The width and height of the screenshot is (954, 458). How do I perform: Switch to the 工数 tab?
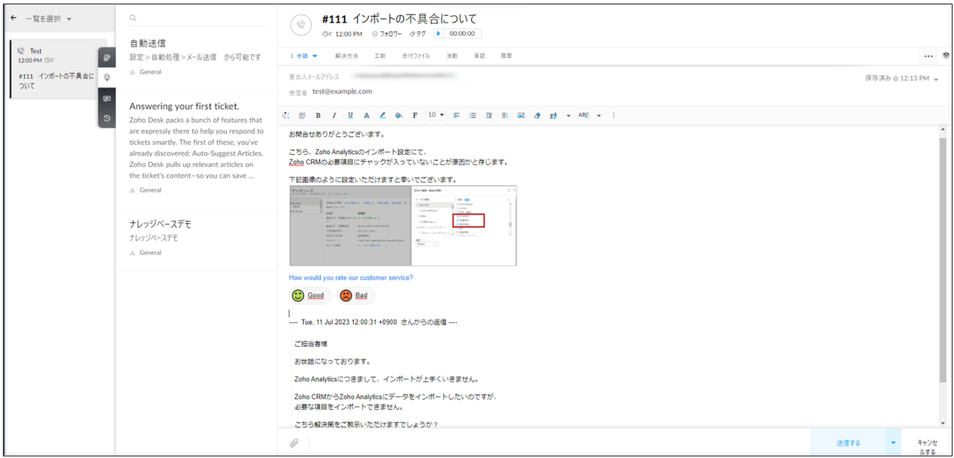380,56
